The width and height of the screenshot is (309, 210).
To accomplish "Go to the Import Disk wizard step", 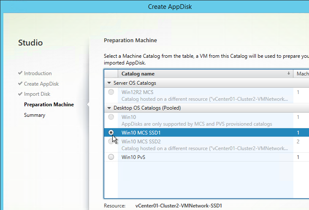I will pyautogui.click(x=37, y=94).
